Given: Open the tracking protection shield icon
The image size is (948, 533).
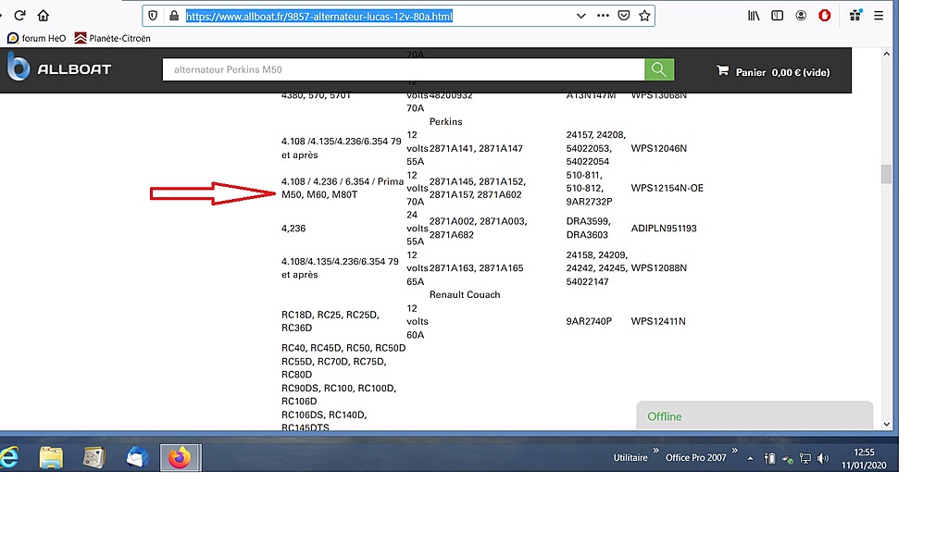Looking at the screenshot, I should click(153, 16).
